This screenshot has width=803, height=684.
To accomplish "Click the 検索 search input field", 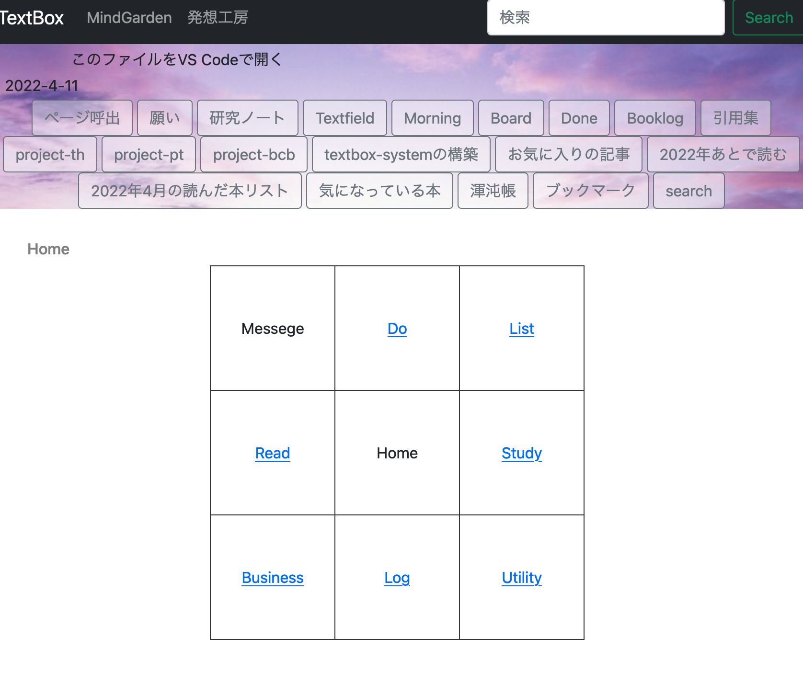I will [605, 18].
